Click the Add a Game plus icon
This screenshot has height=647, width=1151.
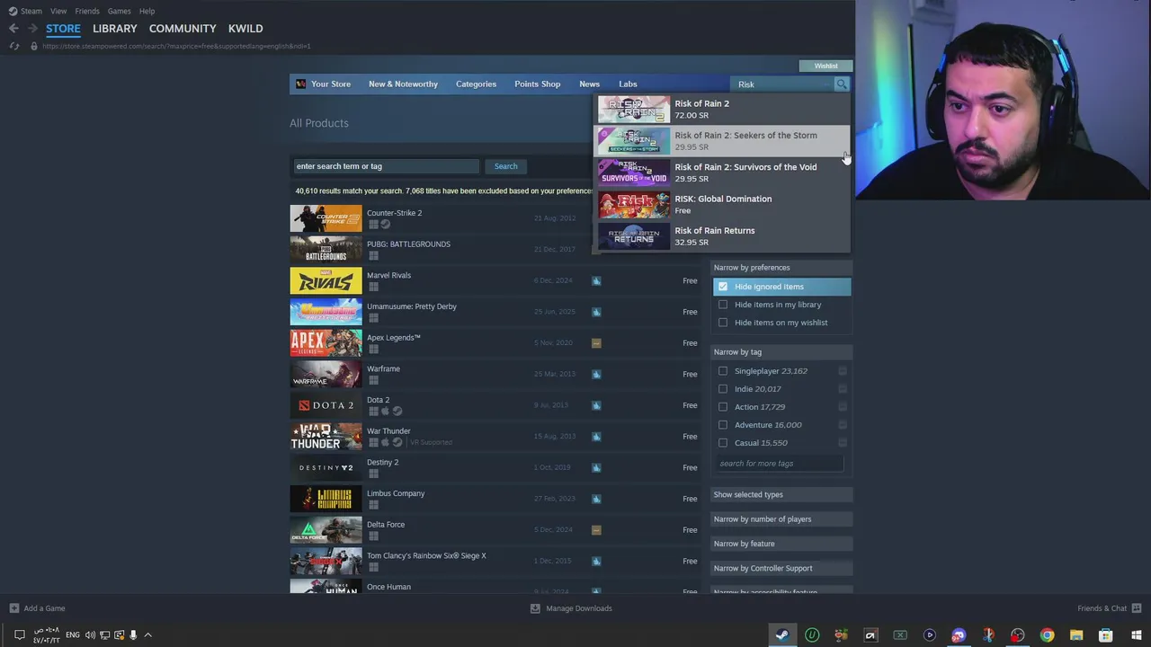13,608
